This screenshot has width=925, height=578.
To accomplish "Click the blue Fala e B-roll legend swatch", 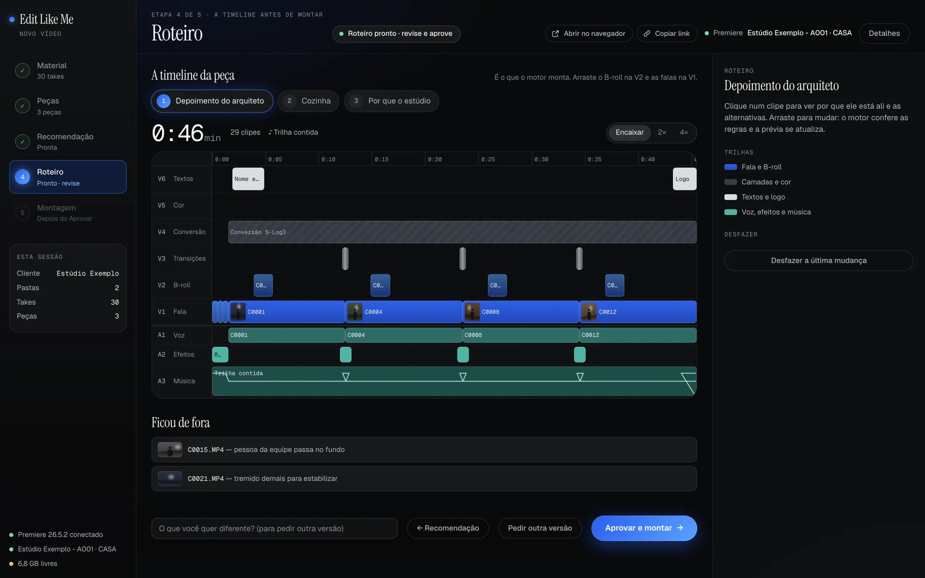I will (x=731, y=167).
